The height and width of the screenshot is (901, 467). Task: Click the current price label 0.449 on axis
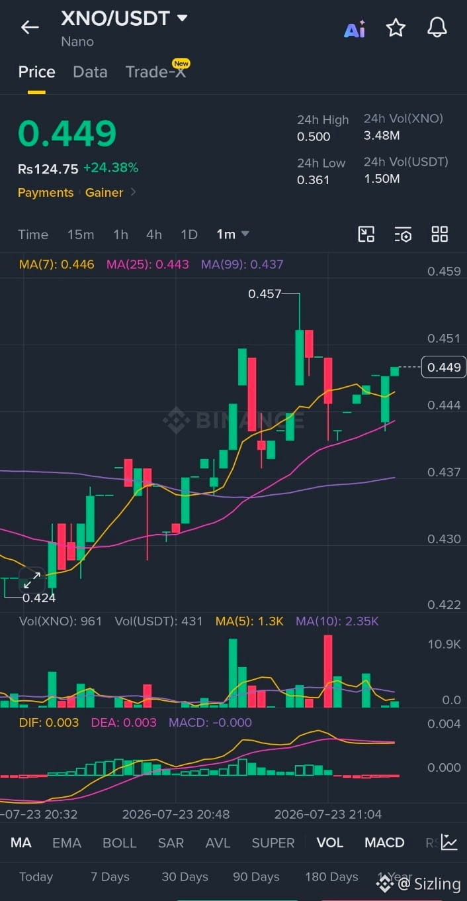tap(444, 367)
